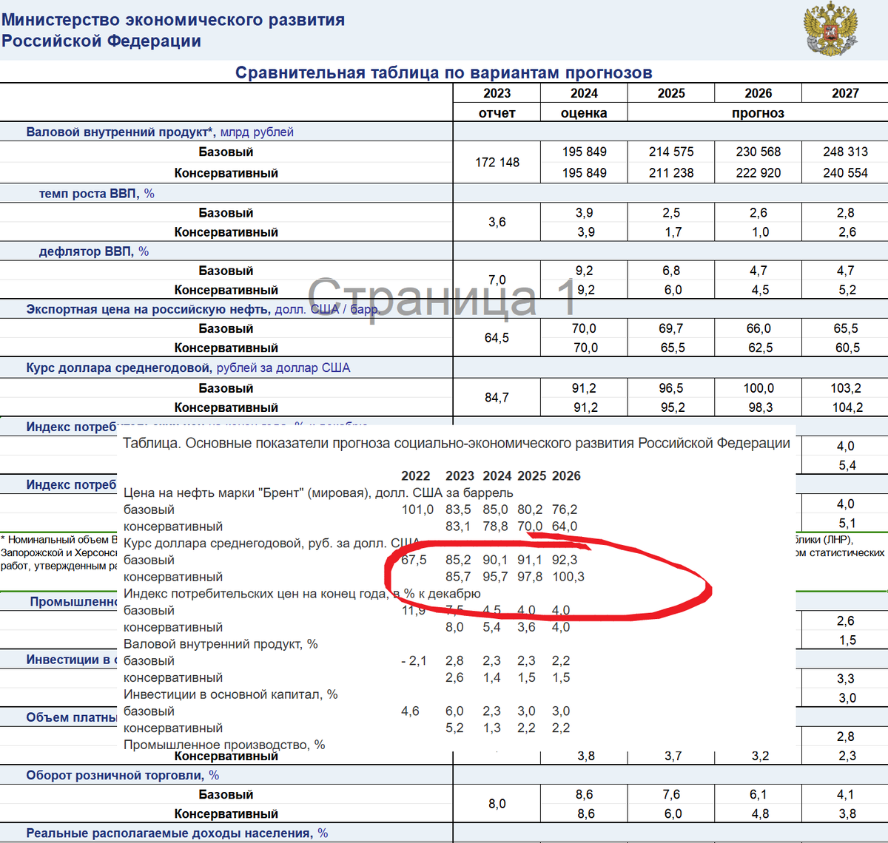Select 'Курс доллара среднегодовой, рублей за доллар США'

[188, 368]
